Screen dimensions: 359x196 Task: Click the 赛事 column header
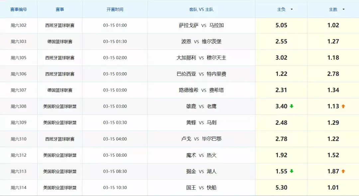[x=59, y=9]
